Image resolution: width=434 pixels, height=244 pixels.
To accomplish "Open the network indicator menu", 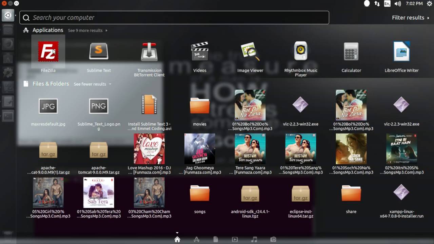I will pyautogui.click(x=377, y=3).
